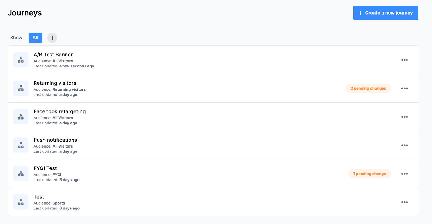Click the Facebook retargeting journey icon
This screenshot has height=224, width=432.
(x=21, y=117)
